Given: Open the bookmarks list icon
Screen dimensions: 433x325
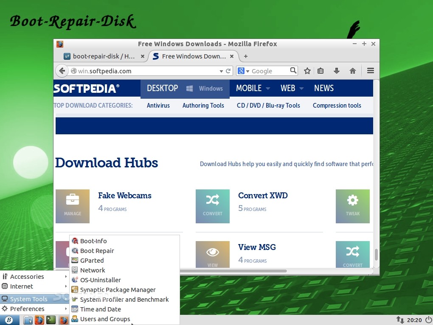Looking at the screenshot, I should pyautogui.click(x=321, y=71).
